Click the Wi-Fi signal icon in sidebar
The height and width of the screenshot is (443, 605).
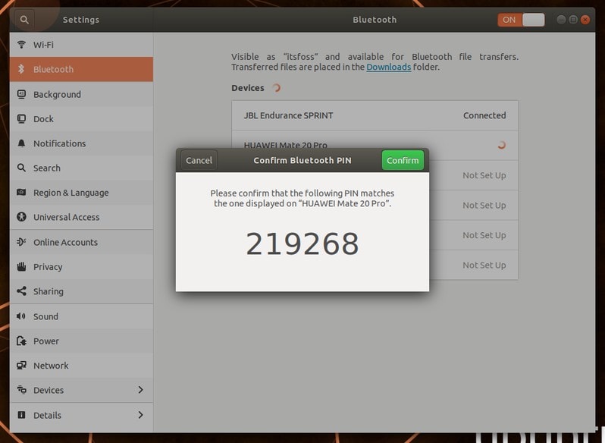point(21,45)
